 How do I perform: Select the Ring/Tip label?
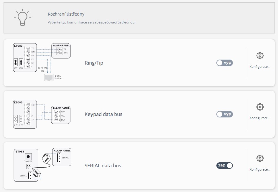tap(94, 63)
